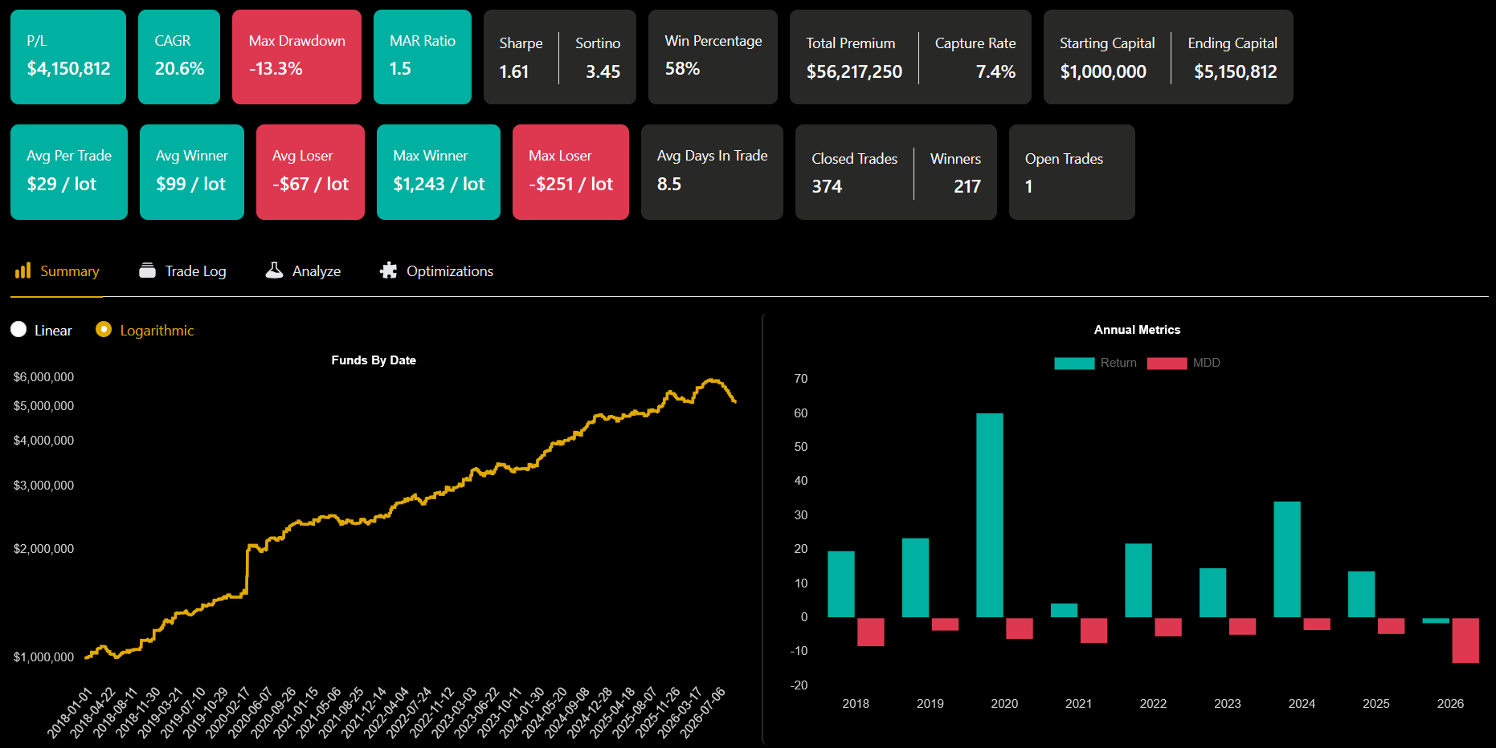Click the Total Premium value $56,217,250
Screen dimensions: 1496x748
pos(854,72)
